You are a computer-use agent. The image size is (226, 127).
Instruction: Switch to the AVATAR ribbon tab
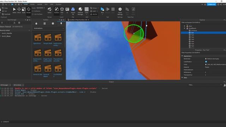pos(40,5)
